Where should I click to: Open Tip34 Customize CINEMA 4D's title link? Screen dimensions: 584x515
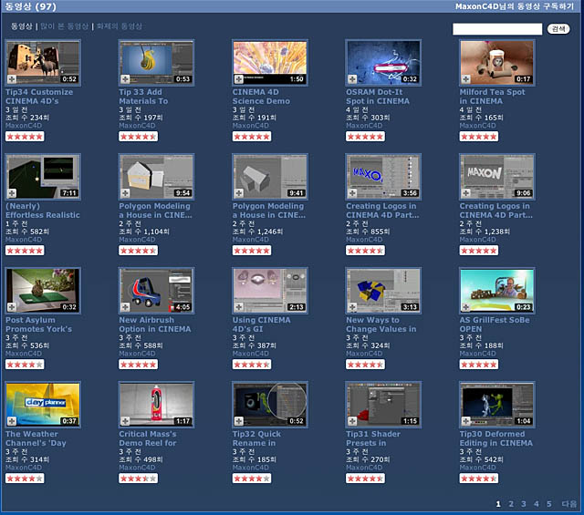pyautogui.click(x=39, y=97)
